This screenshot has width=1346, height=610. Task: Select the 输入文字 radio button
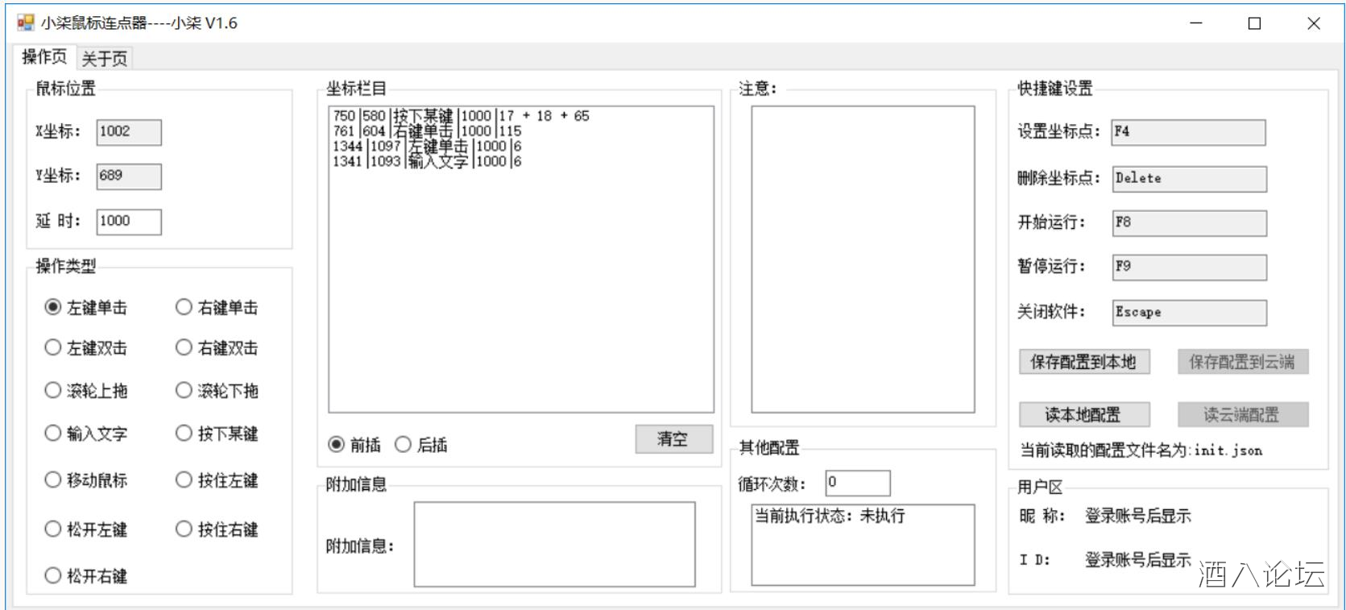pos(53,434)
